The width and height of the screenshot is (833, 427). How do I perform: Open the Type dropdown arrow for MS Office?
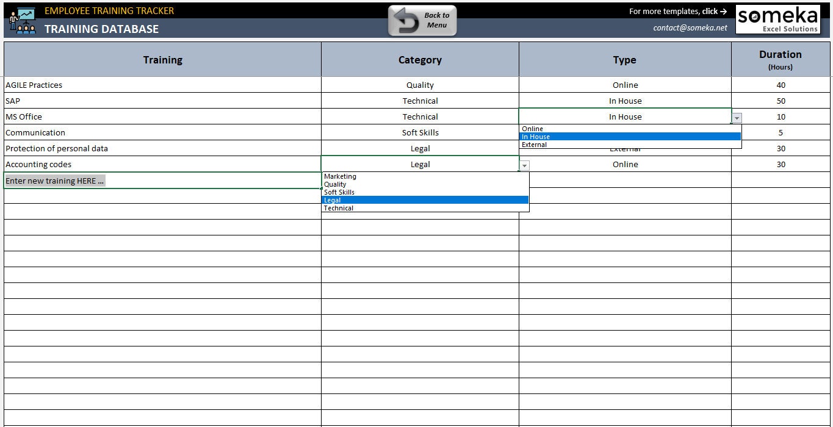coord(737,117)
